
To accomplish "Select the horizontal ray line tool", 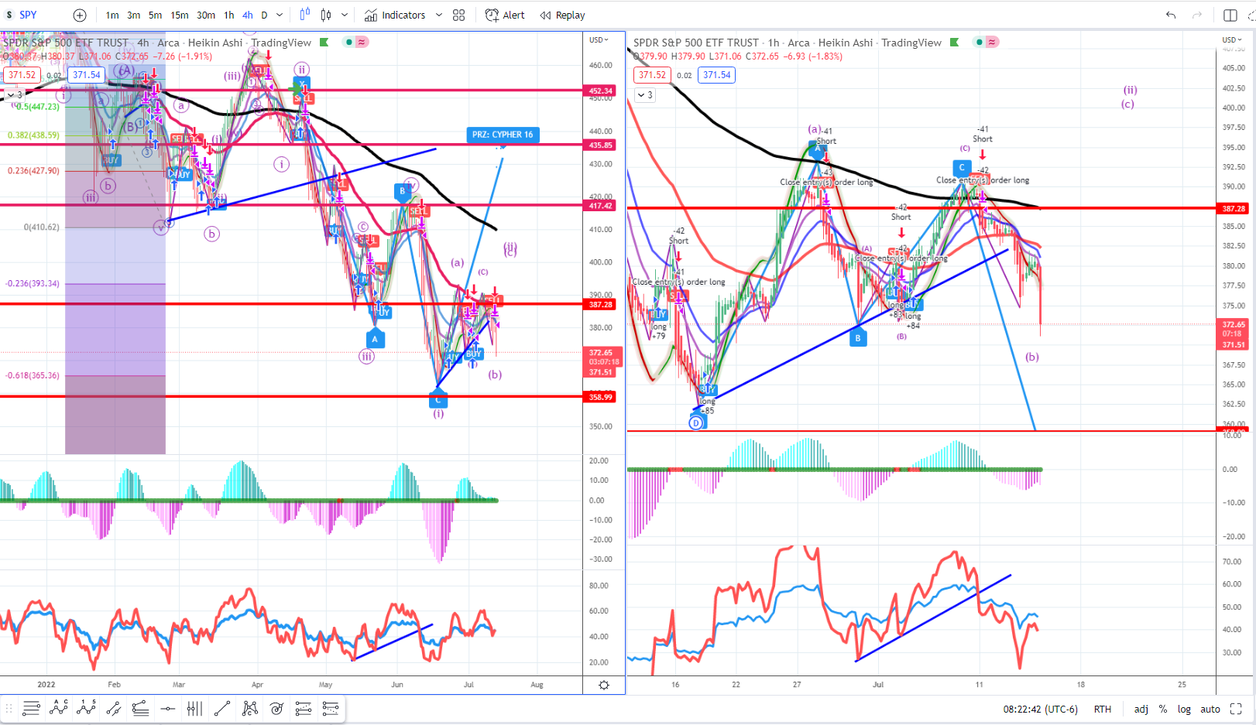I will [167, 709].
